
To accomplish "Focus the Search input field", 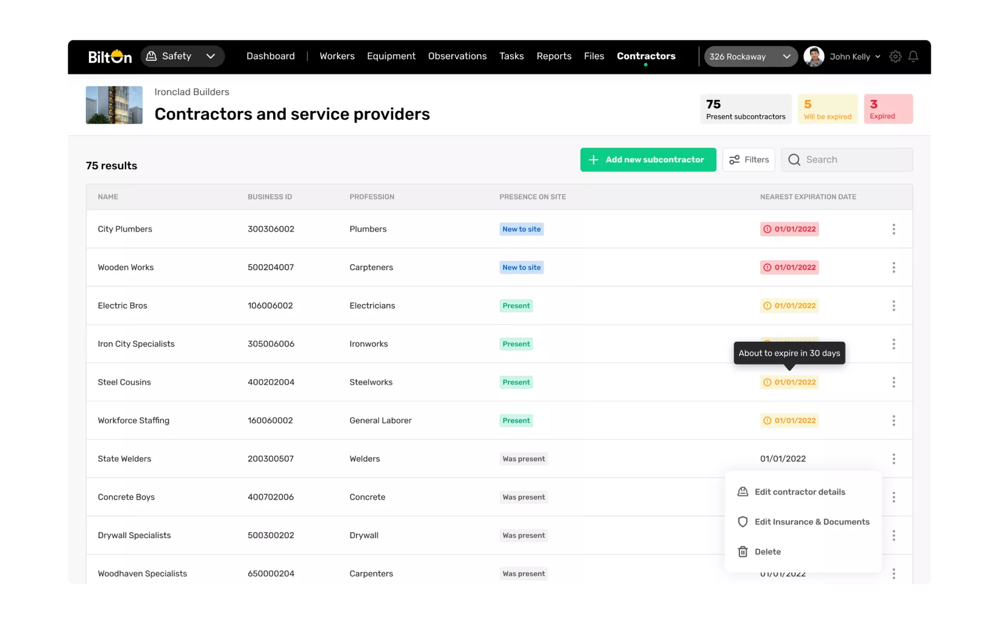I will click(847, 160).
